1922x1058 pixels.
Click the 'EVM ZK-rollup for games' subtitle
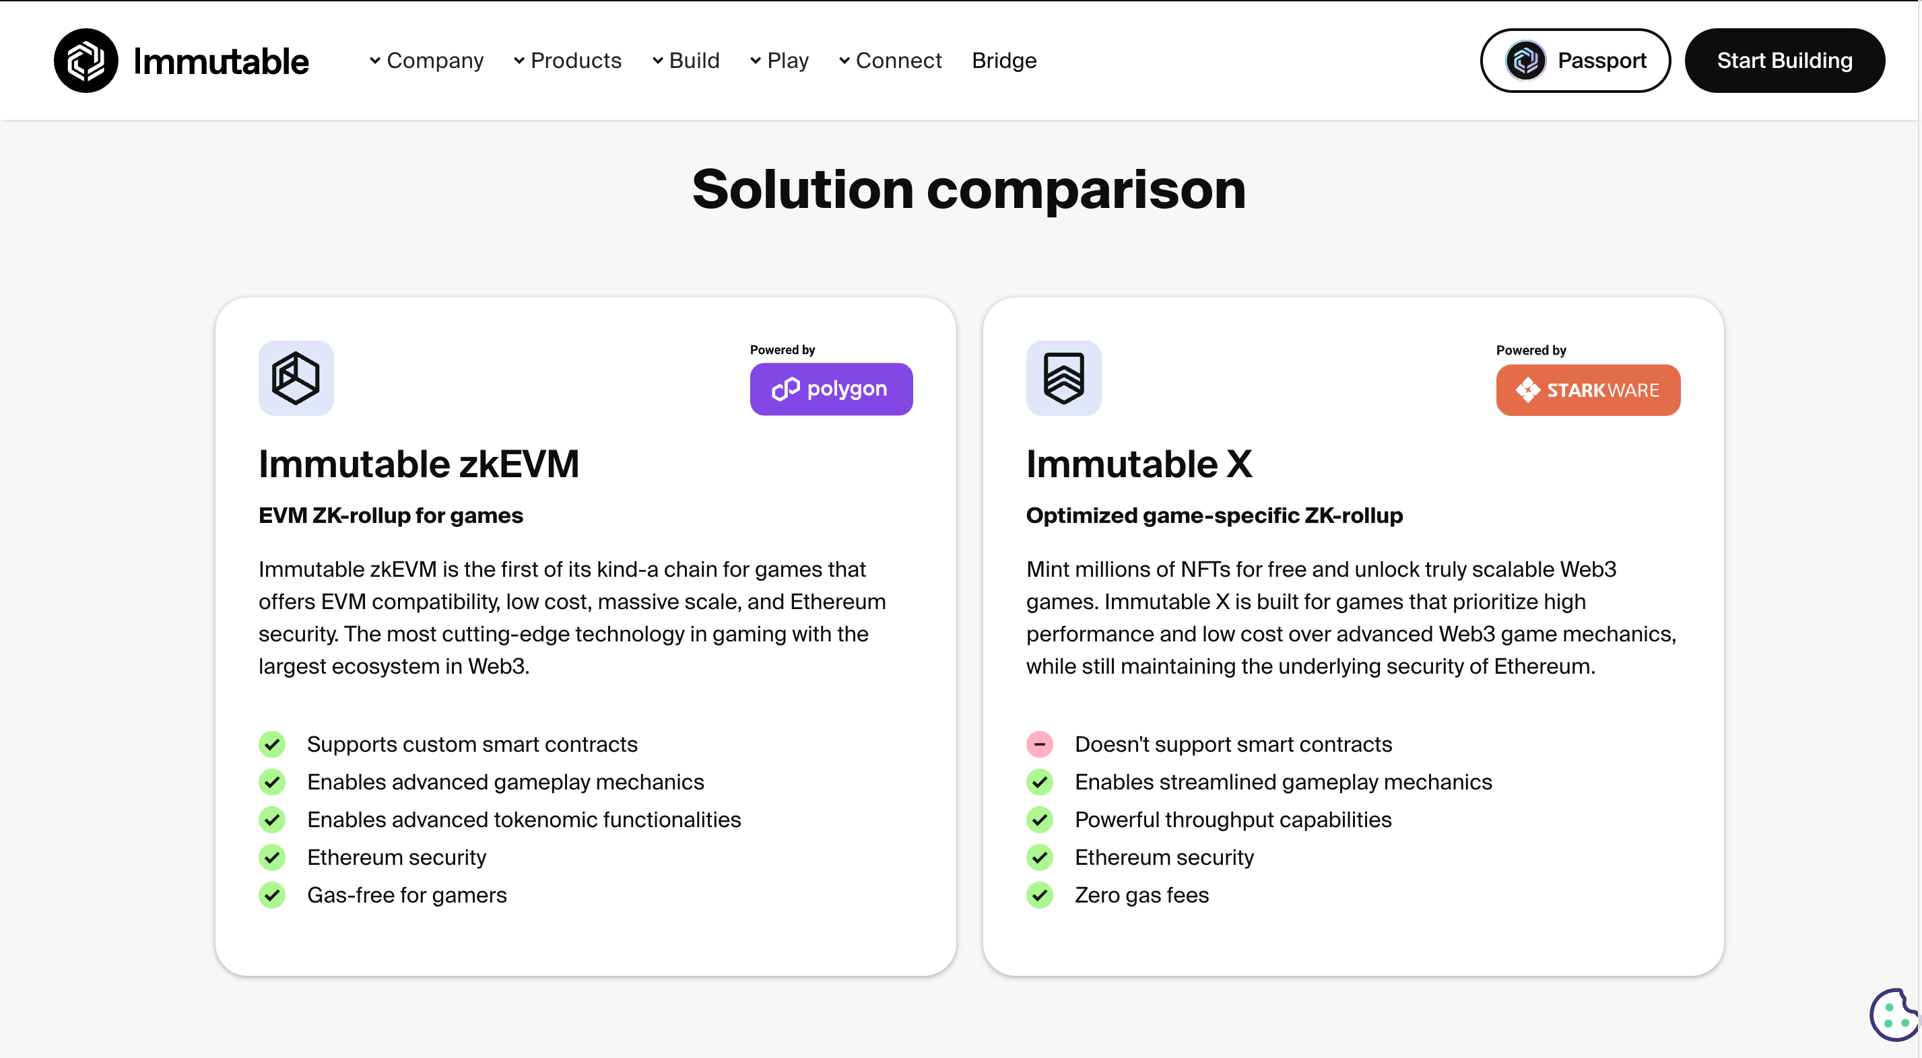point(391,516)
